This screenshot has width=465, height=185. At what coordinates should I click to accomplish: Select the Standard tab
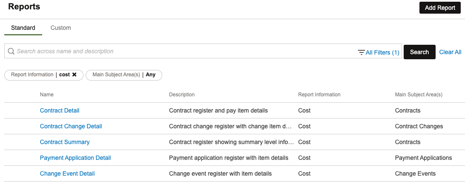(23, 28)
